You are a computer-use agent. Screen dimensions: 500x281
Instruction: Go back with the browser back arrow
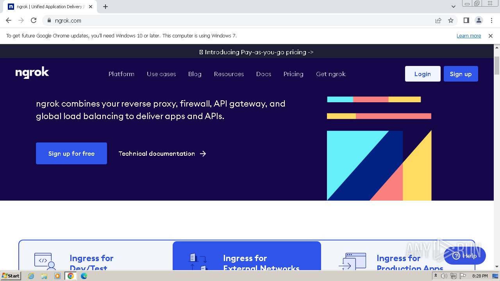(x=9, y=20)
